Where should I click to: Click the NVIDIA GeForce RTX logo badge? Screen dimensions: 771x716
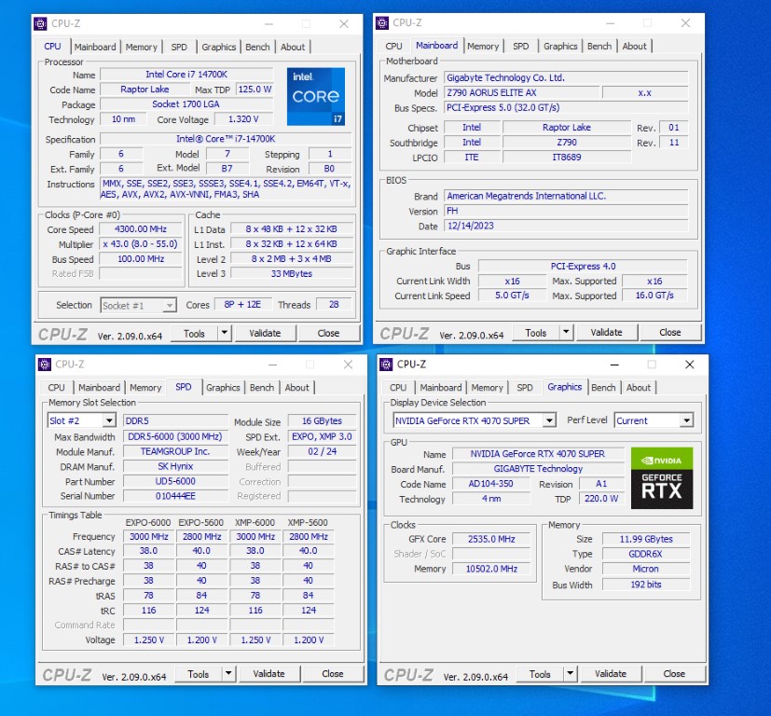662,478
